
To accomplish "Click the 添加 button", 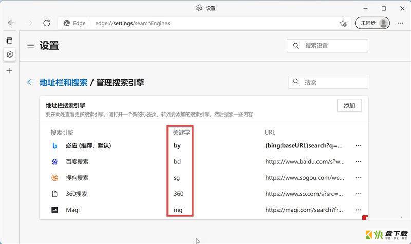I will point(349,105).
